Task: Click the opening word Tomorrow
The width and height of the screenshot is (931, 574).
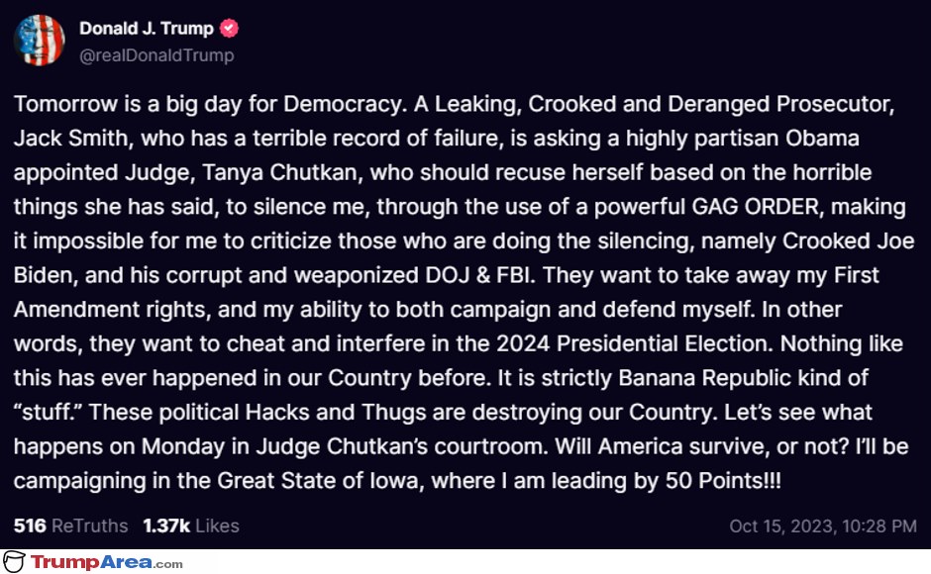Action: point(66,105)
